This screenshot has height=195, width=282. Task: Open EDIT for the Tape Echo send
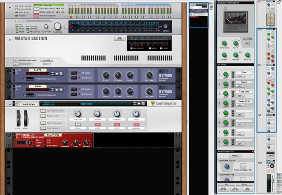tap(240, 96)
